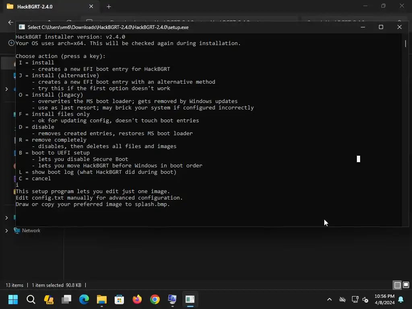Show hidden system tray icons
Image resolution: width=412 pixels, height=309 pixels.
[329, 299]
